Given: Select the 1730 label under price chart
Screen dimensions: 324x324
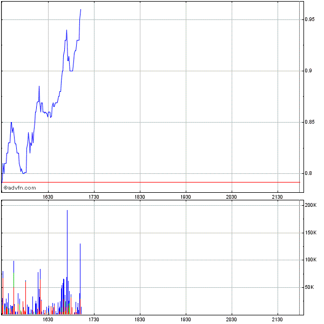Looking at the screenshot, I should coord(94,197).
